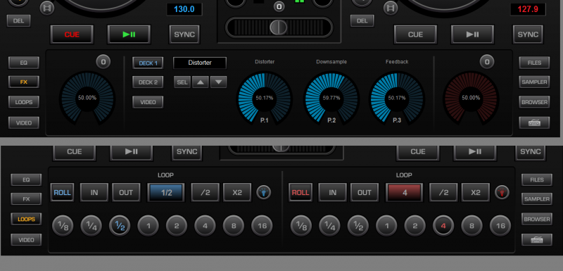Enable DECK 1 for effects
This screenshot has height=271, width=563.
(x=148, y=63)
